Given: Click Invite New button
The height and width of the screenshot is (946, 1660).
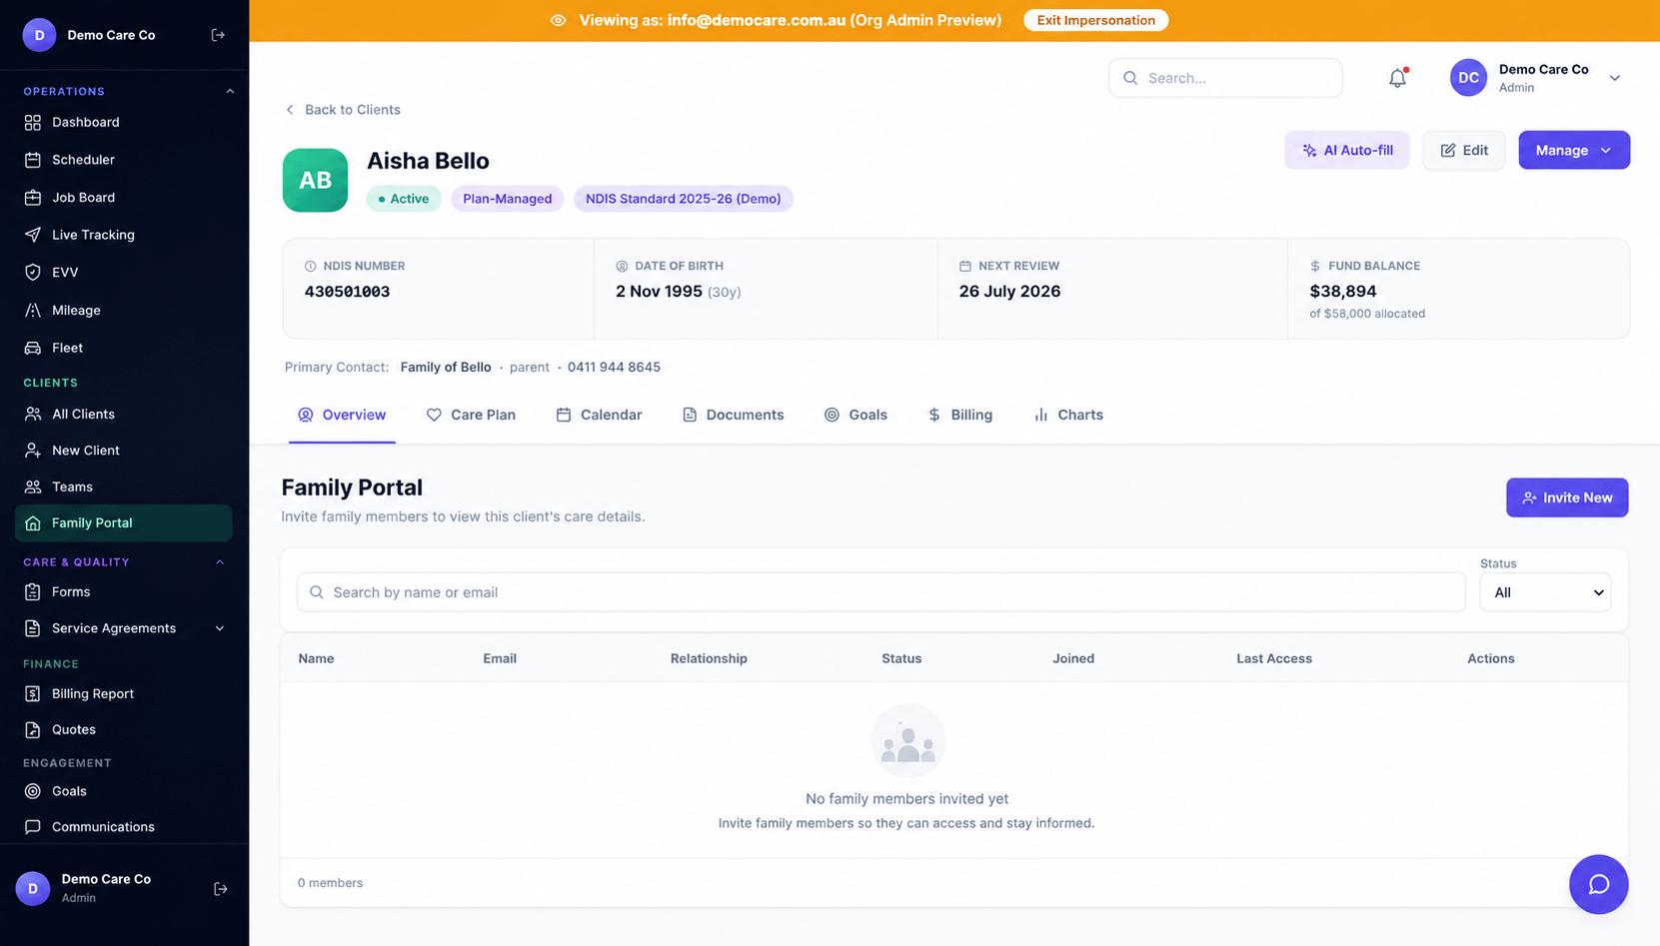Looking at the screenshot, I should (x=1567, y=497).
